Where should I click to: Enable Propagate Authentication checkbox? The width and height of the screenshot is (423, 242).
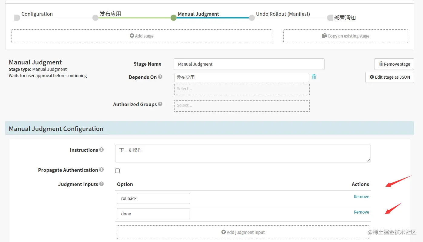point(118,171)
